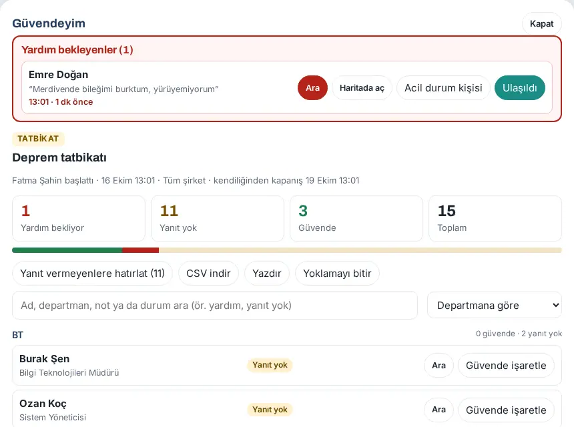574x427 pixels.
Task: Click the TATBİKAT label badge
Action: (38, 139)
